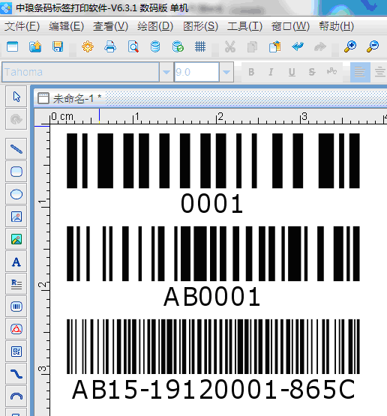This screenshot has height=416, width=387.
Task: Open the 工具(T) menu
Action: click(244, 26)
